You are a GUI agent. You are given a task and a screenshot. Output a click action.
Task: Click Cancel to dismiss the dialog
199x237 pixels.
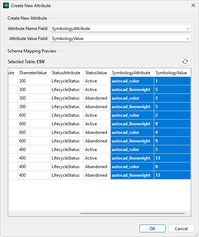pyautogui.click(x=181, y=228)
